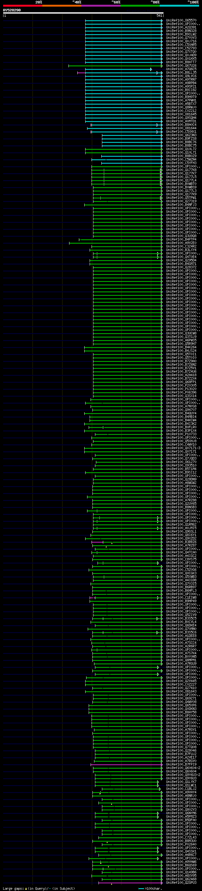Select the UniRef100_Q3SX14 entry
Image resolution: width=202 pixels, height=891 pixels.
(x=181, y=396)
